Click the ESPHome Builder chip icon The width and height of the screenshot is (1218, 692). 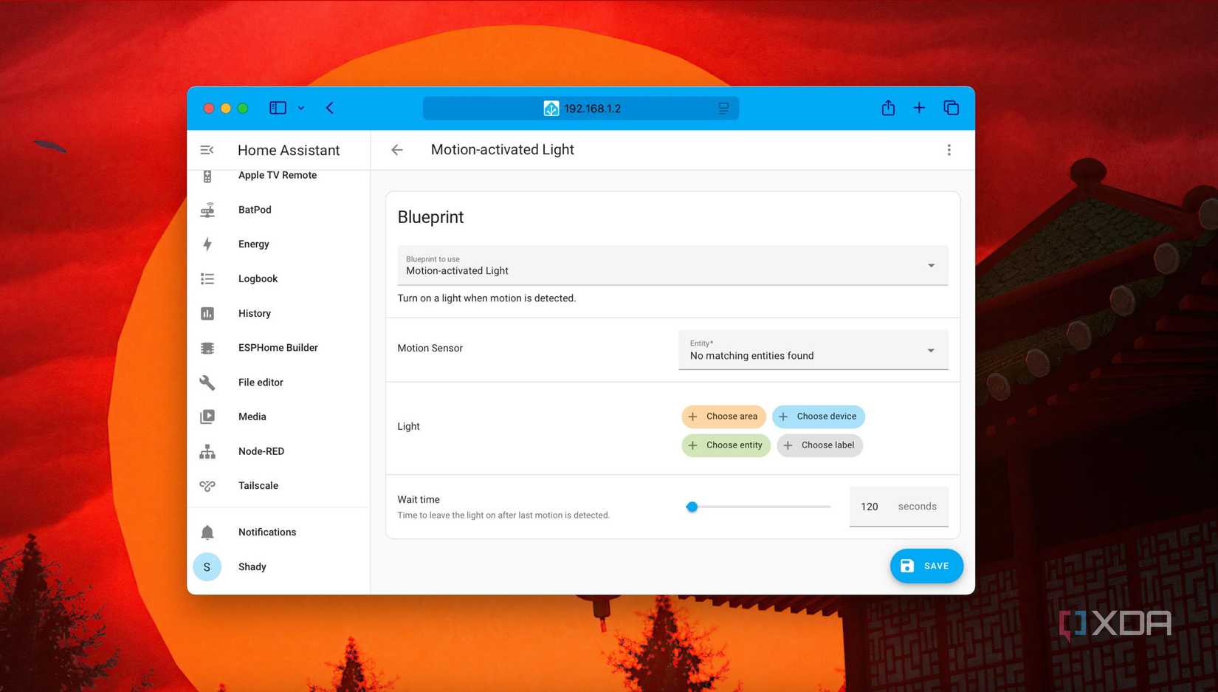tap(207, 348)
